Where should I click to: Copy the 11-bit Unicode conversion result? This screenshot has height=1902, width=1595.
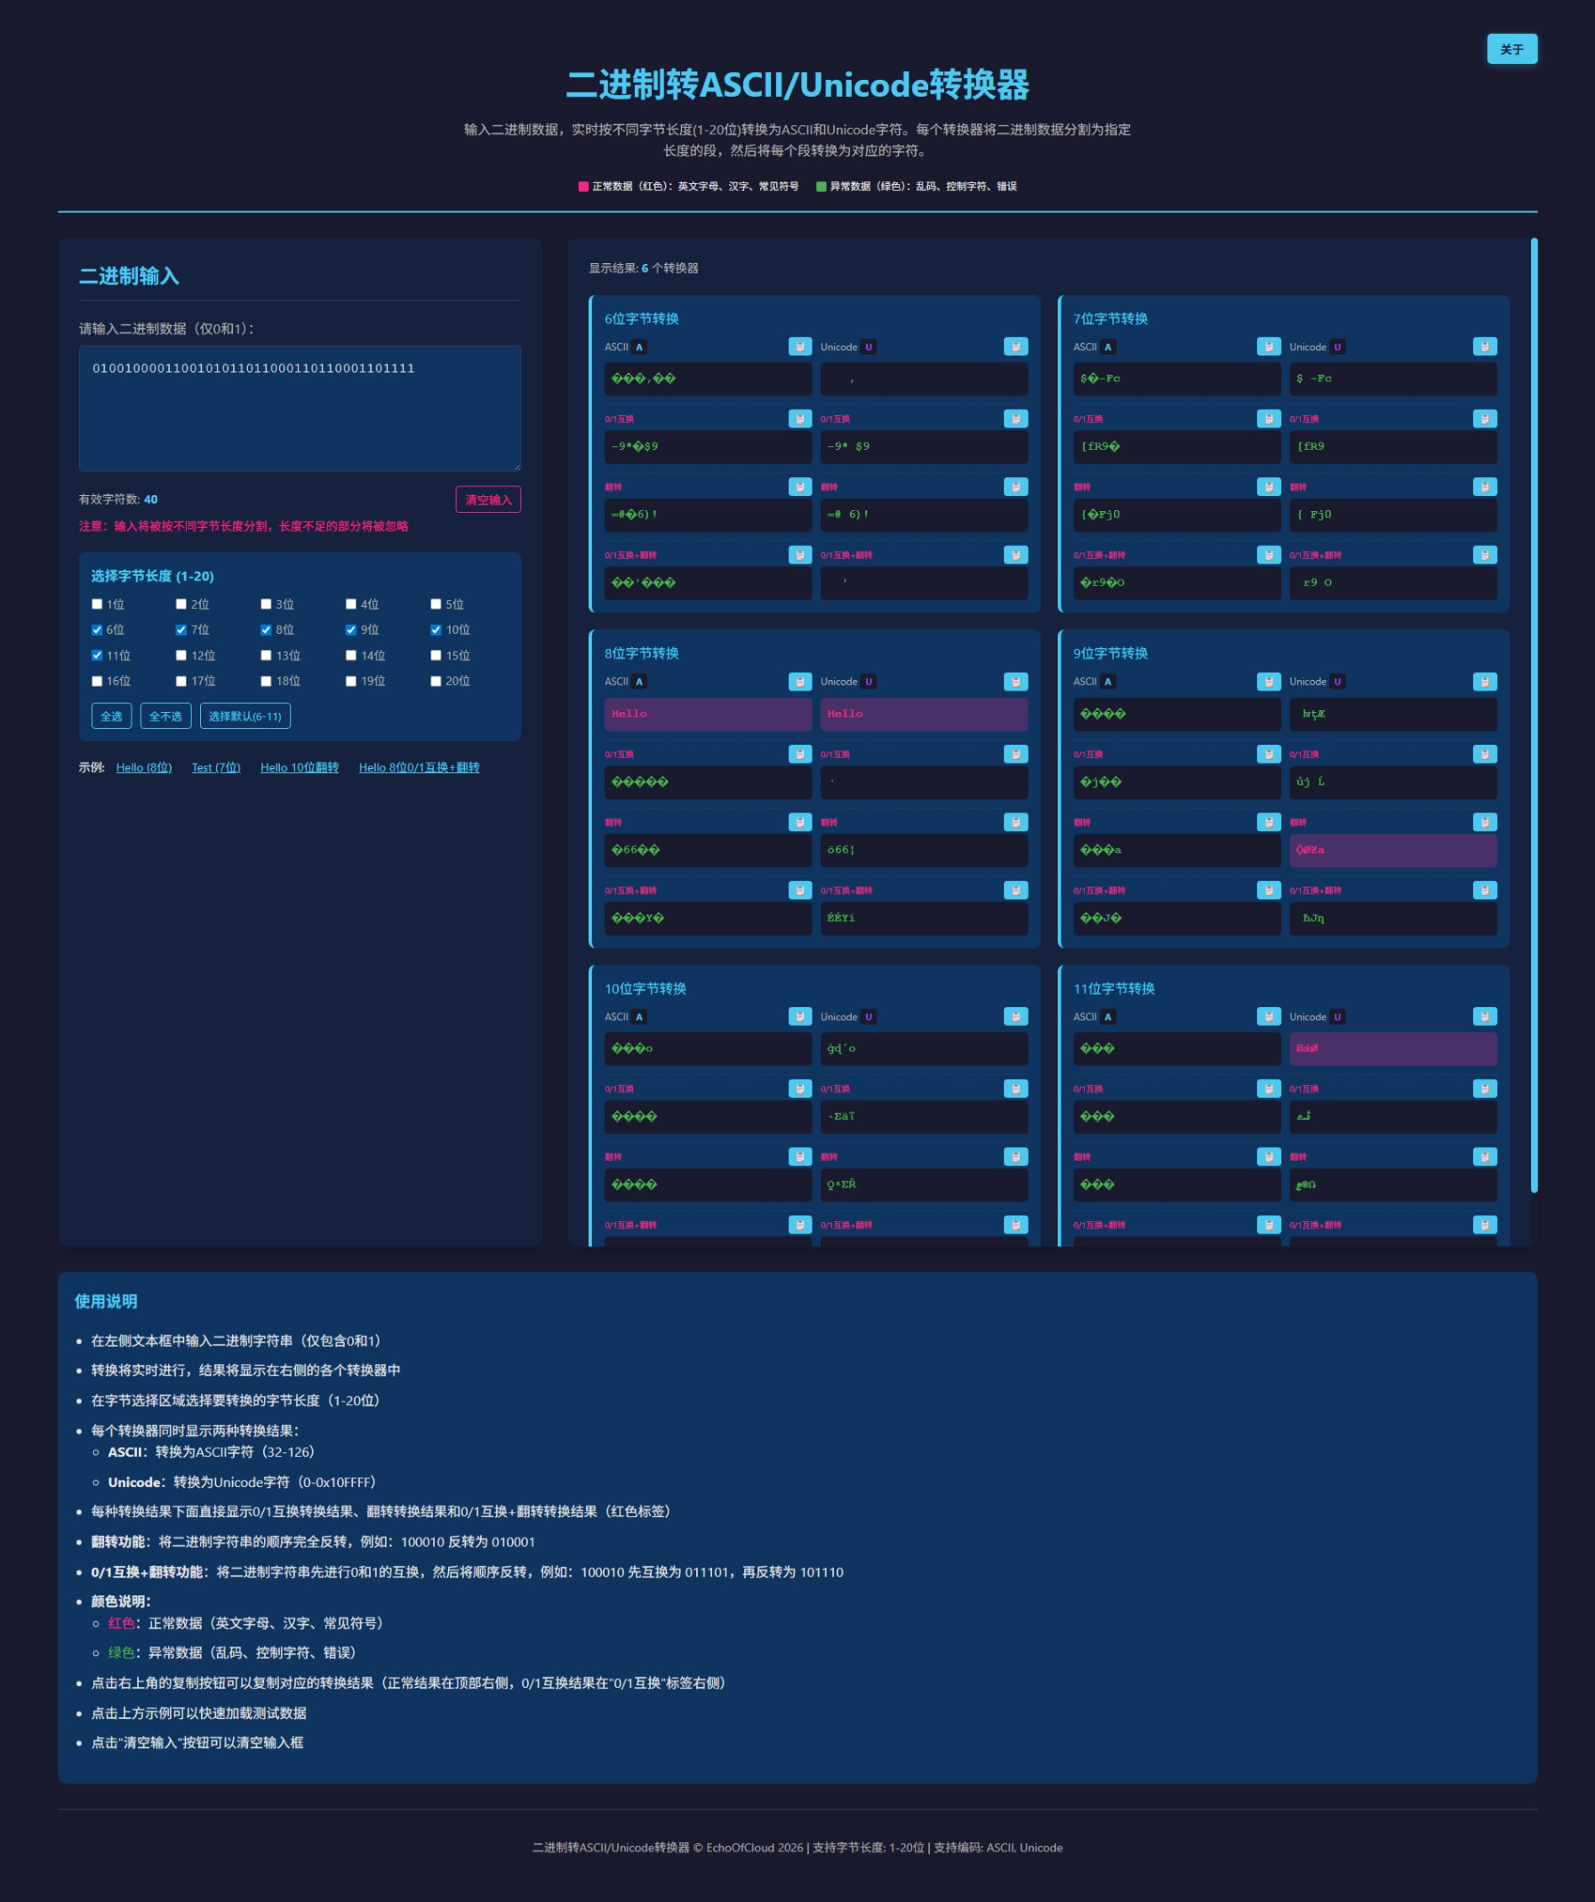tap(1484, 1016)
